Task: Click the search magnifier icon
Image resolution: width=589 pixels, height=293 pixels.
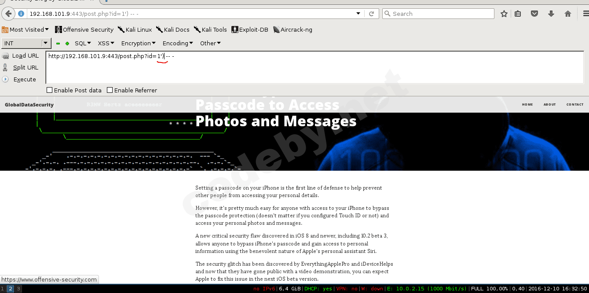Action: [388, 14]
